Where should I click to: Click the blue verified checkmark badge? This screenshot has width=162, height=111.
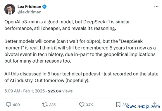tap(44, 7)
